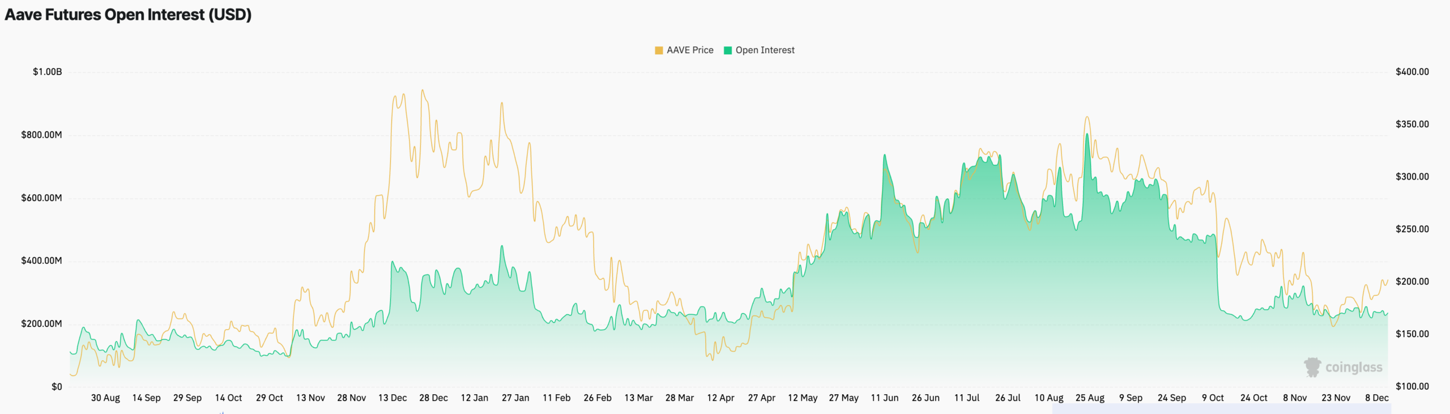Click the 13 Nov date label

pos(310,398)
